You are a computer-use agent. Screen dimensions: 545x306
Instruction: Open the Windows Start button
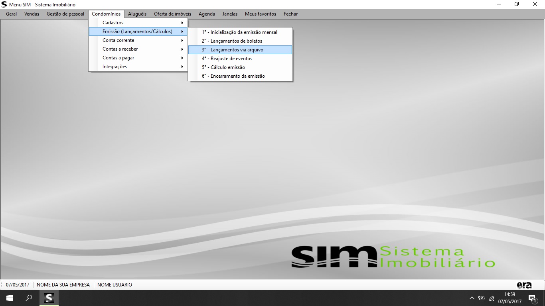[9, 298]
